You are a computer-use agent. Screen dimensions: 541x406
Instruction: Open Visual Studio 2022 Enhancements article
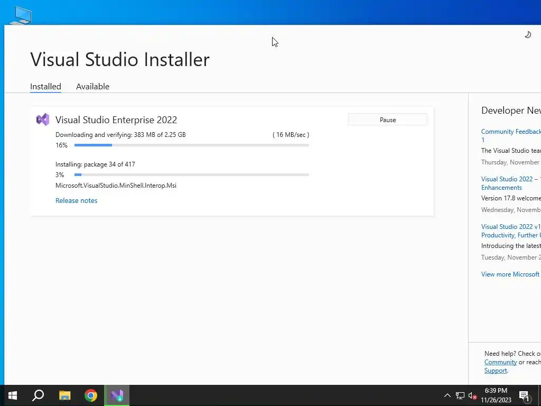click(511, 183)
